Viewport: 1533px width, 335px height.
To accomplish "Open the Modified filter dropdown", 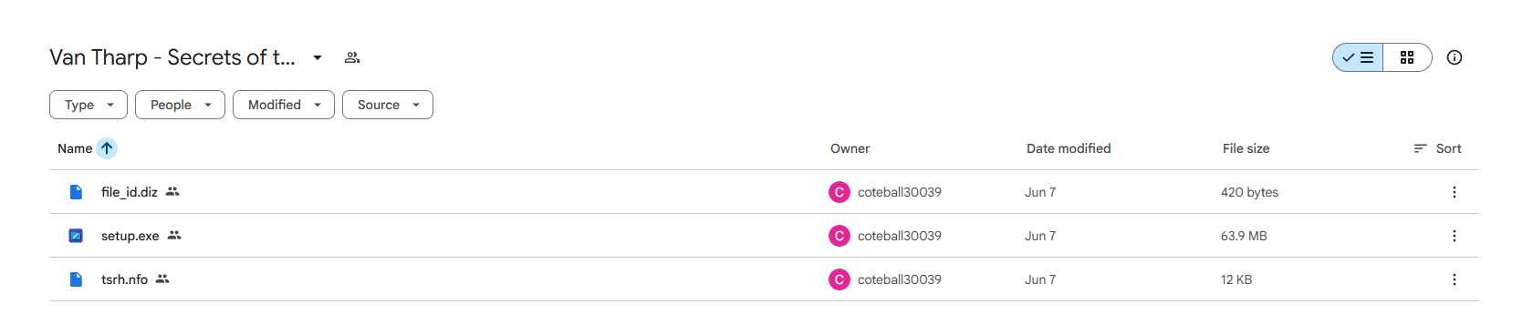I will tap(284, 105).
